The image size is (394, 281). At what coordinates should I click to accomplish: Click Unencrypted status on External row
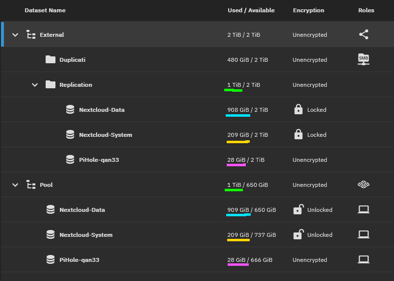click(x=310, y=35)
